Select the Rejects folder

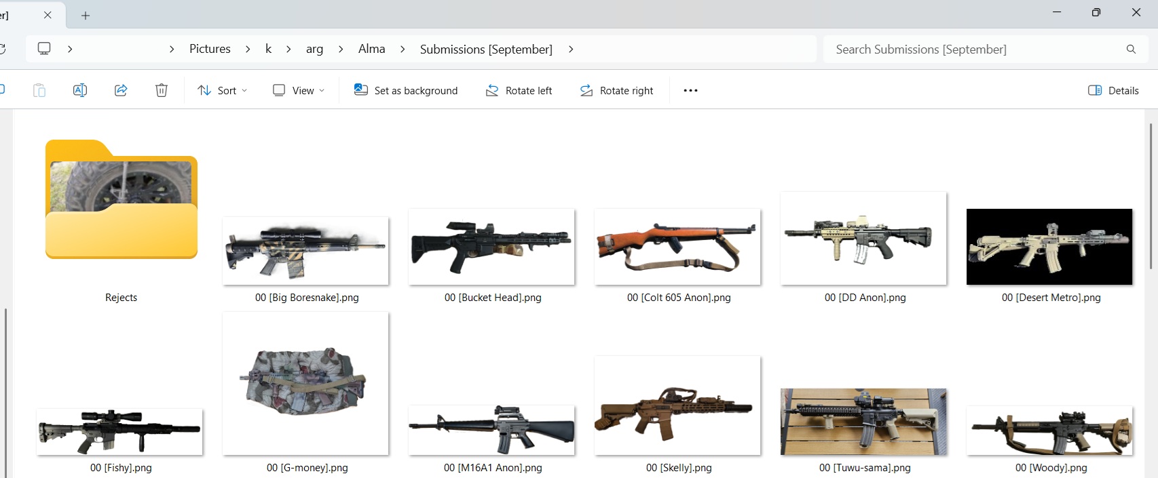point(122,199)
